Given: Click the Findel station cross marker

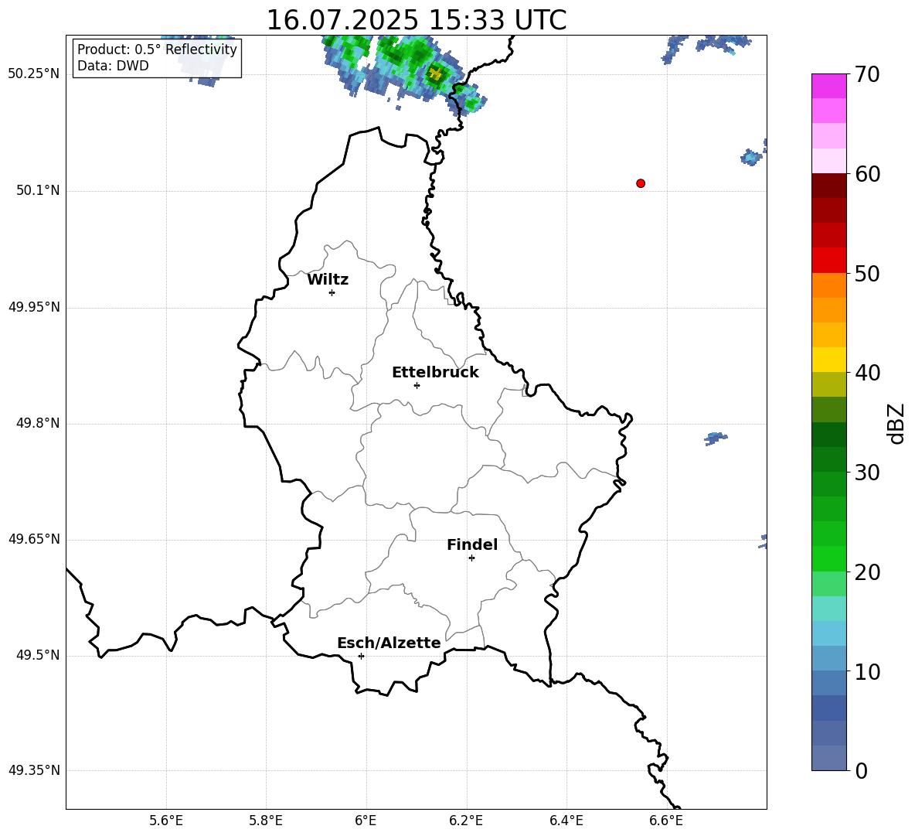Looking at the screenshot, I should coord(471,558).
